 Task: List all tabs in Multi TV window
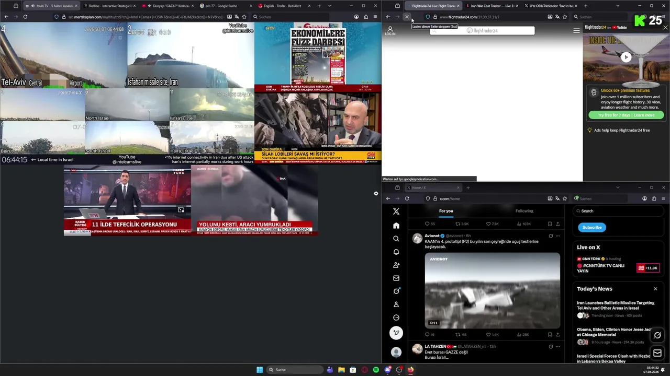pyautogui.click(x=329, y=6)
